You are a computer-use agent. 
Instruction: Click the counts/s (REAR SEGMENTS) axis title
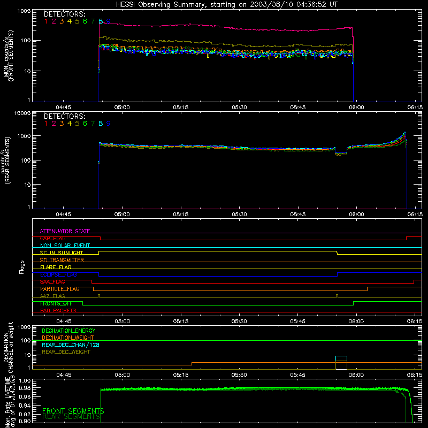click(6, 160)
